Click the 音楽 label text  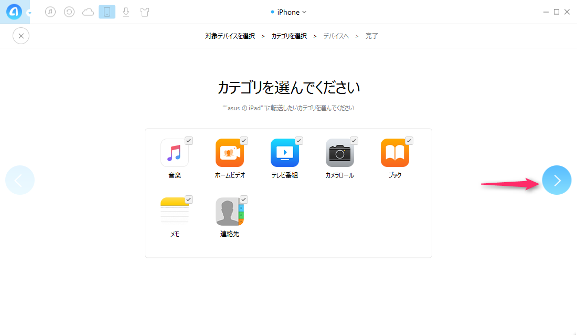tap(175, 175)
